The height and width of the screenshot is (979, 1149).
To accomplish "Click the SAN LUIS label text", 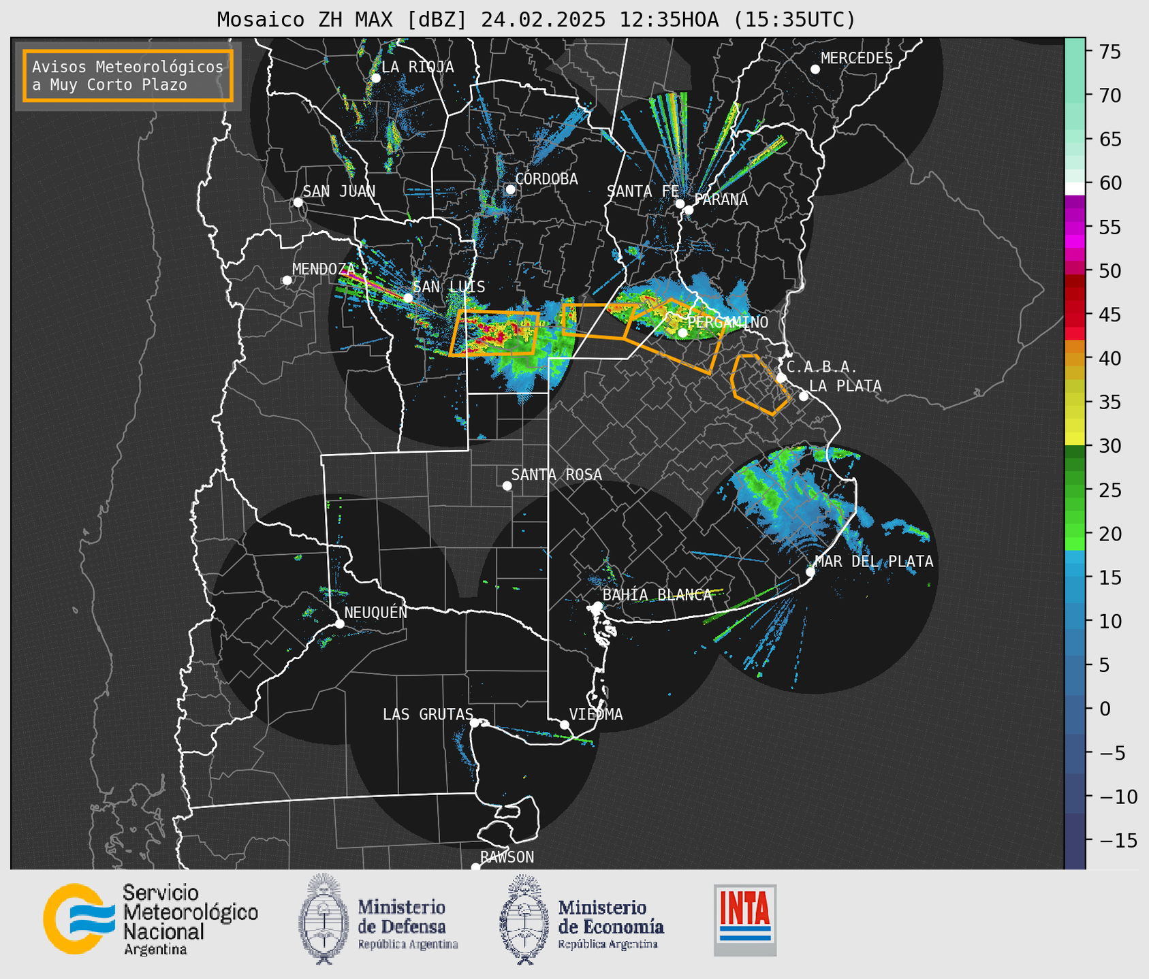I will click(449, 287).
